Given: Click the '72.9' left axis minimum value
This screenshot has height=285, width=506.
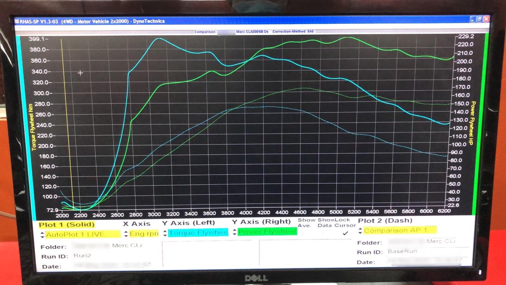Looking at the screenshot, I should pos(52,210).
